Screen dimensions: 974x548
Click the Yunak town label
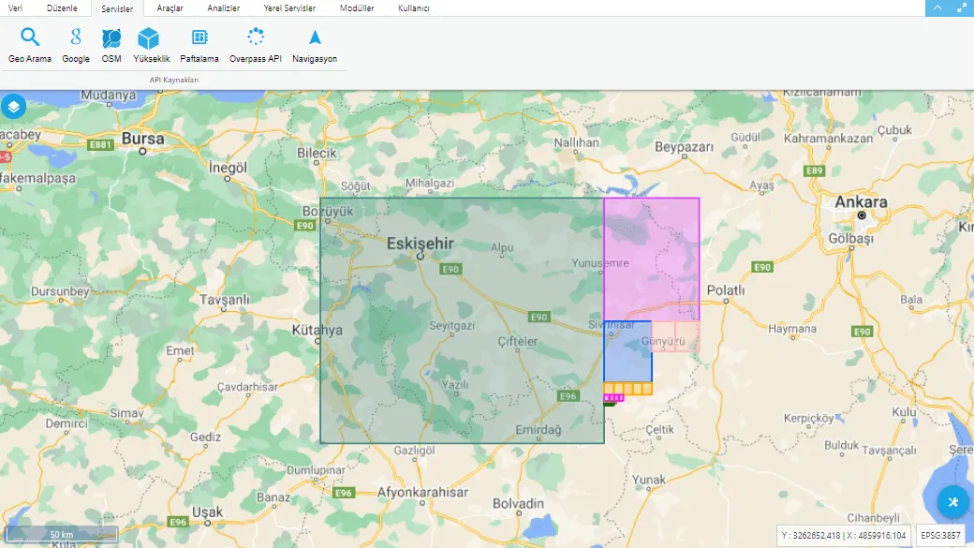tap(648, 480)
